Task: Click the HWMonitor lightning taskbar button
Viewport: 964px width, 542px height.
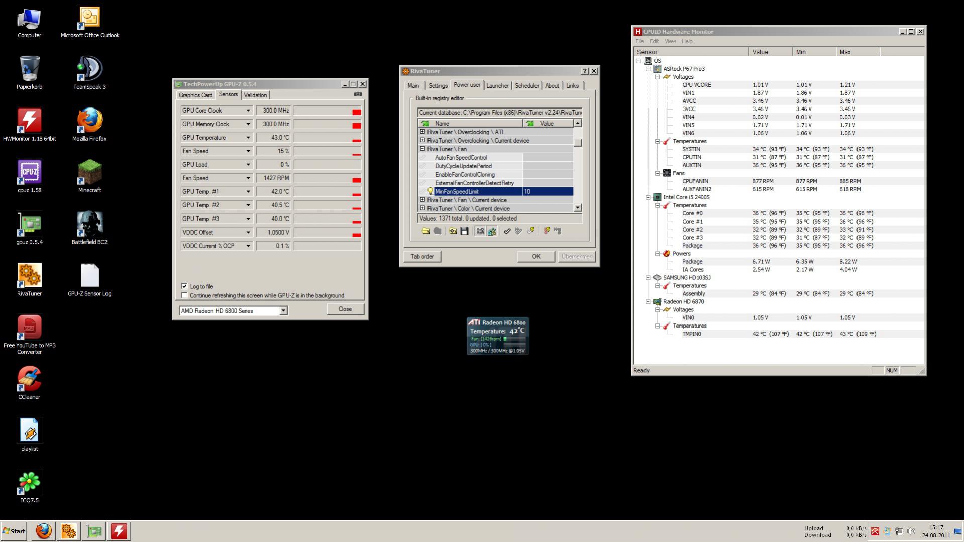Action: tap(119, 531)
